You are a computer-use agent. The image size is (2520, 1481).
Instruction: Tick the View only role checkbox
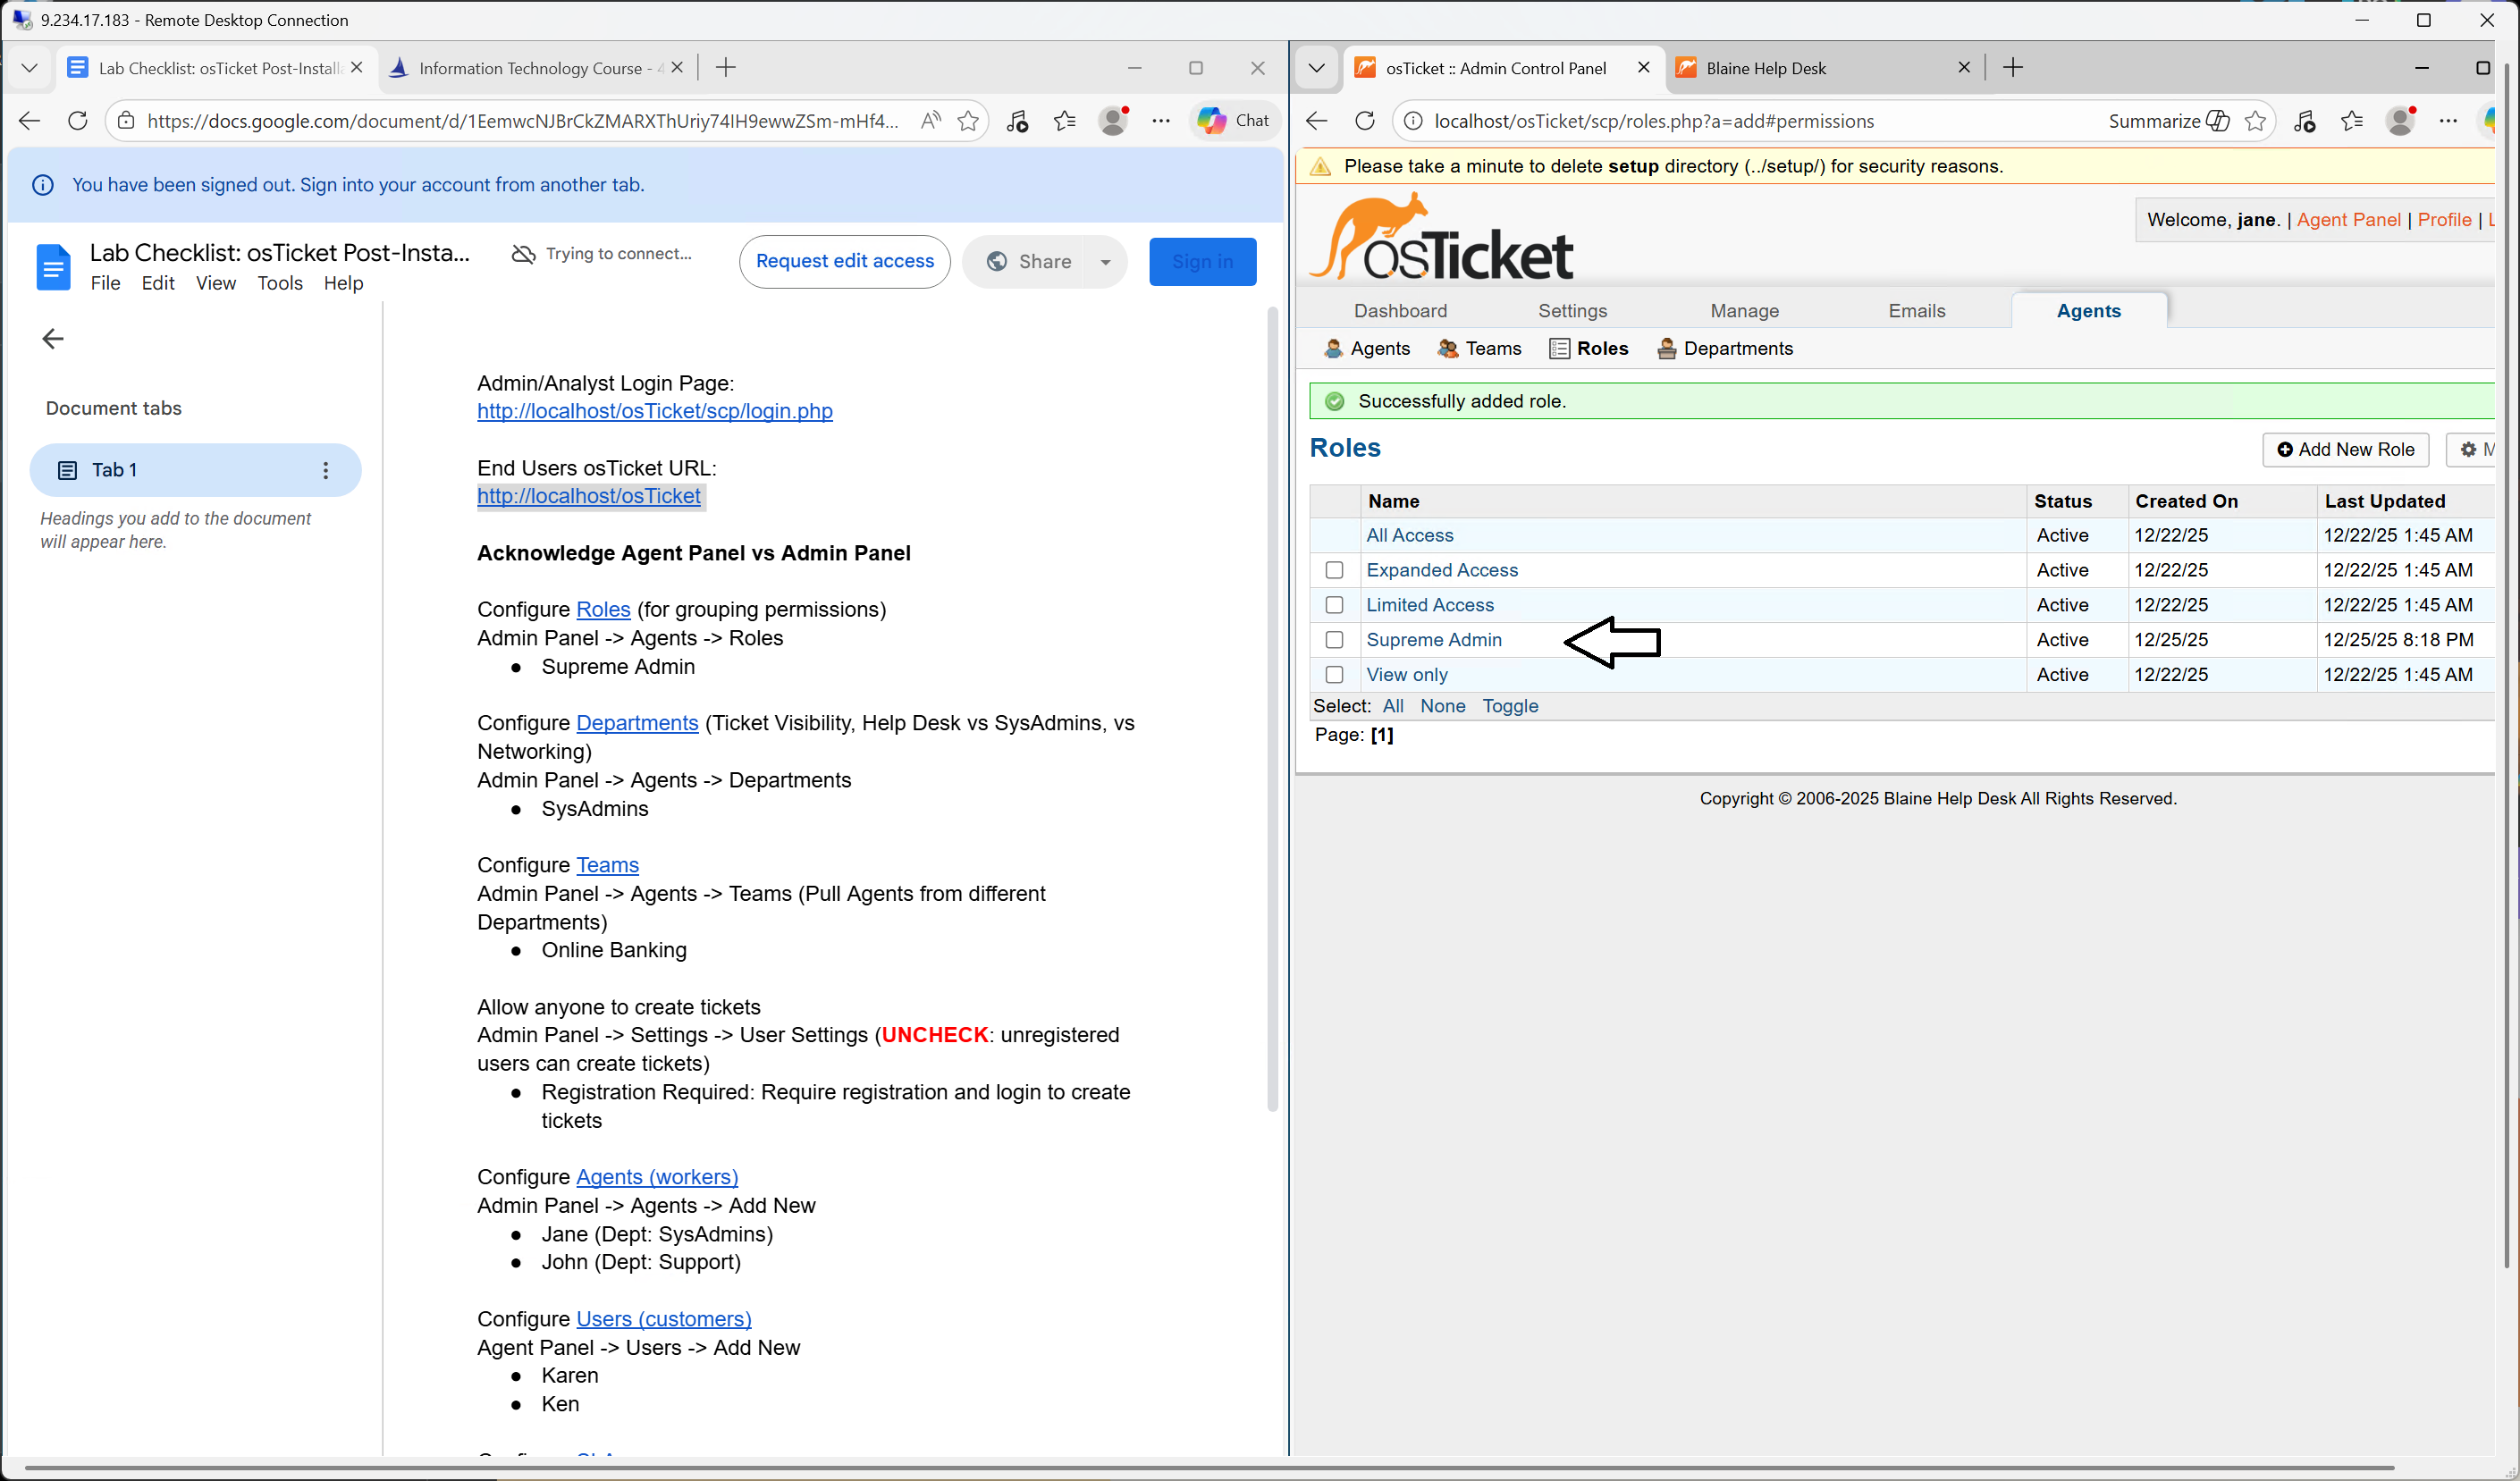pos(1334,675)
